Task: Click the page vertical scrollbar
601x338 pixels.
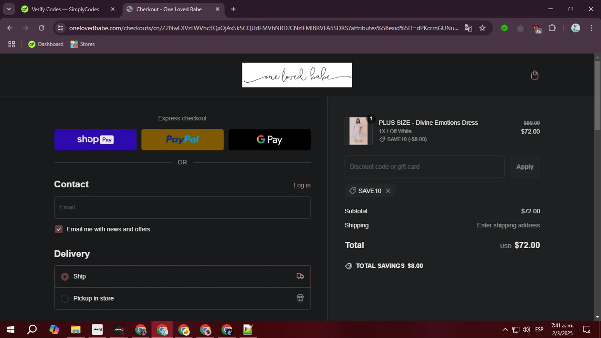Action: pyautogui.click(x=597, y=95)
